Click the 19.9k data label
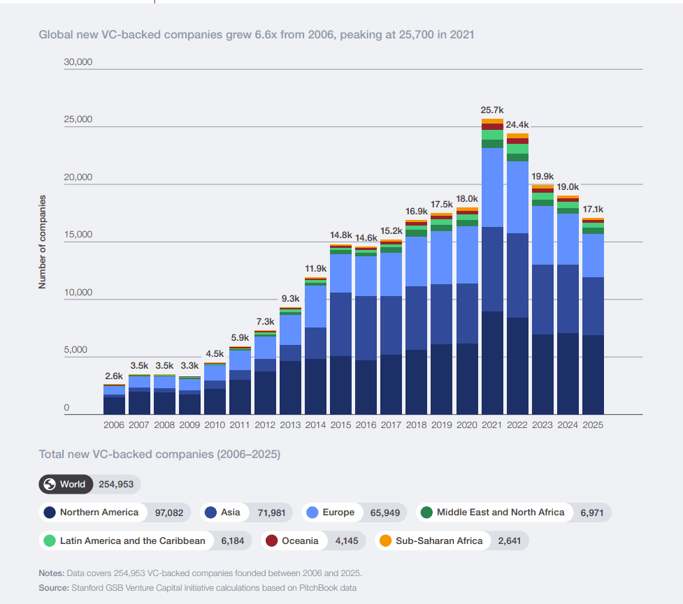 tap(542, 176)
